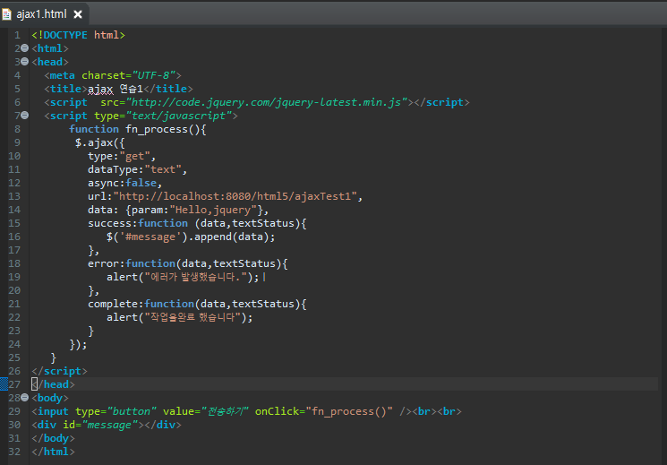Click the closing /html tag on line 32
The width and height of the screenshot is (667, 465).
[53, 452]
